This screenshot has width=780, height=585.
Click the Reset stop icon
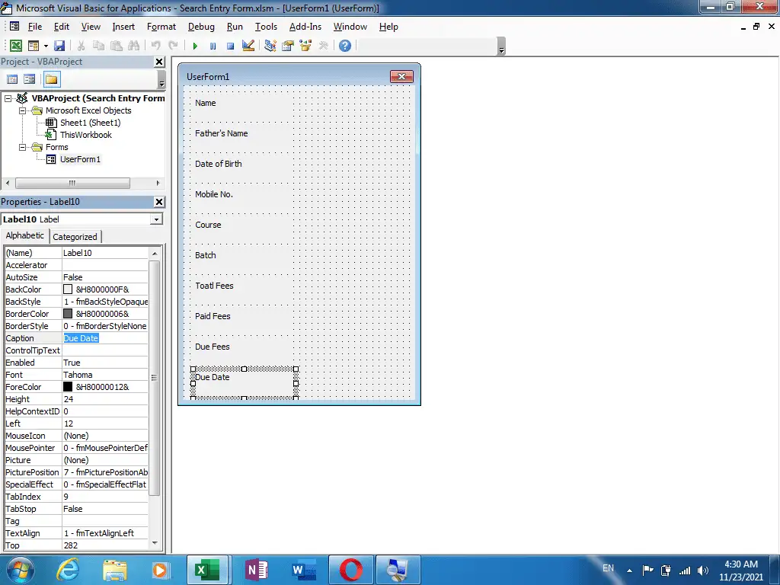point(230,46)
